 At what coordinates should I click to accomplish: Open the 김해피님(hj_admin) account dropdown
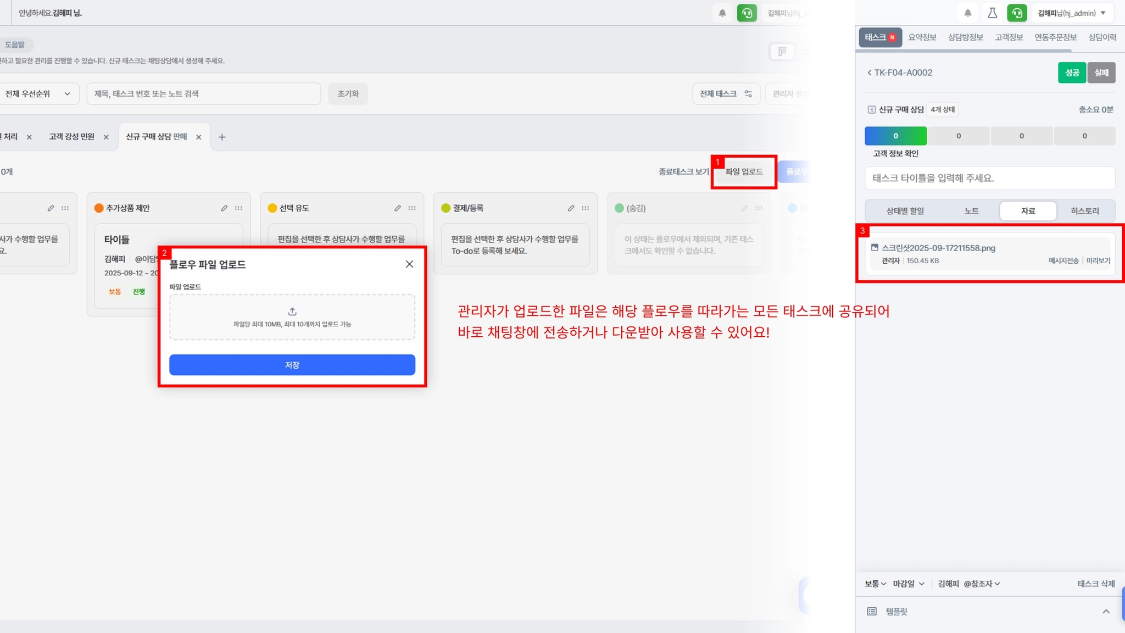1072,13
